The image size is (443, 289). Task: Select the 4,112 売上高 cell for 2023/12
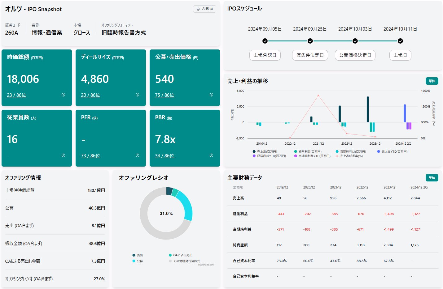[x=388, y=198]
